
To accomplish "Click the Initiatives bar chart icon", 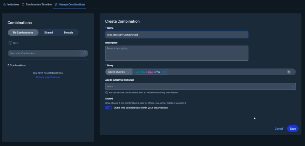I will click(4, 4).
